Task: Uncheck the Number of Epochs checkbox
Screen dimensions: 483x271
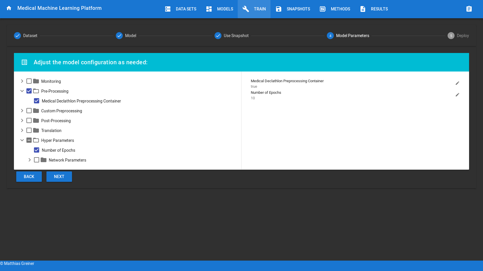Action: click(x=37, y=150)
